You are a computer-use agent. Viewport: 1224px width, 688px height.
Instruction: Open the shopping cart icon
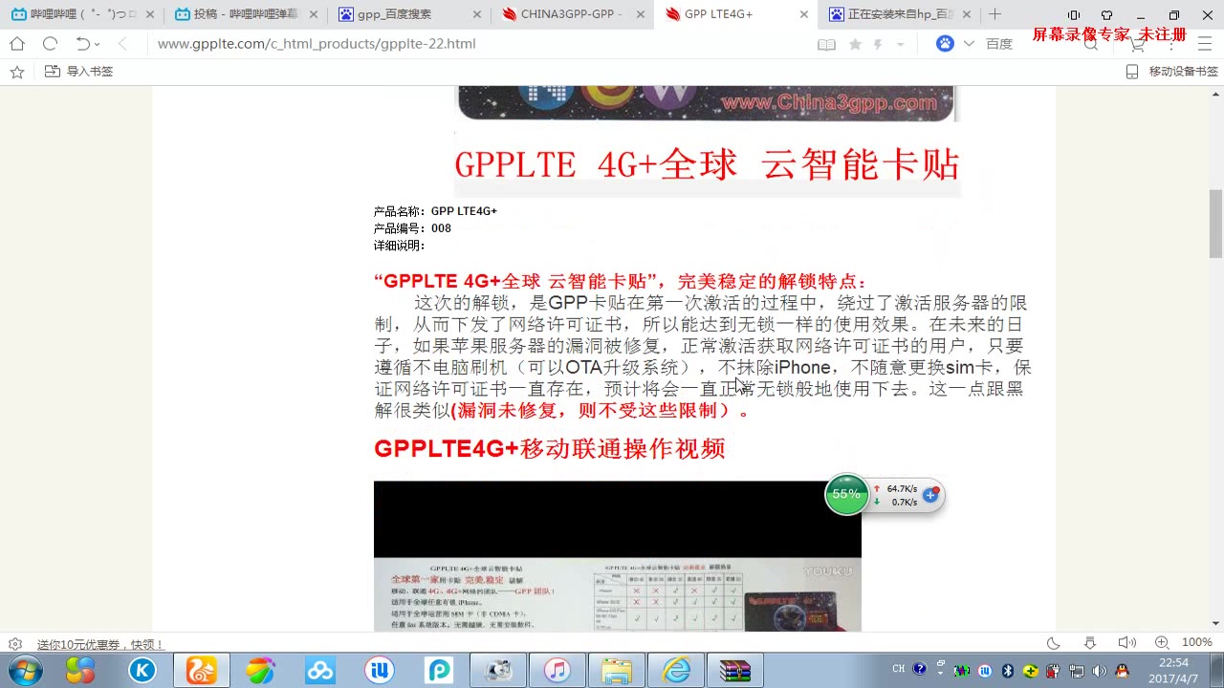pyautogui.click(x=1137, y=44)
